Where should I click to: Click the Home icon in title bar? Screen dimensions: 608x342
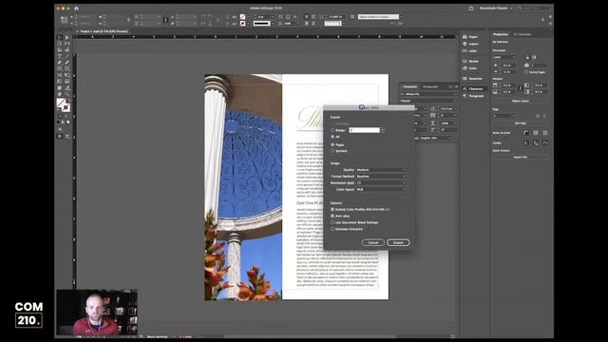76,9
